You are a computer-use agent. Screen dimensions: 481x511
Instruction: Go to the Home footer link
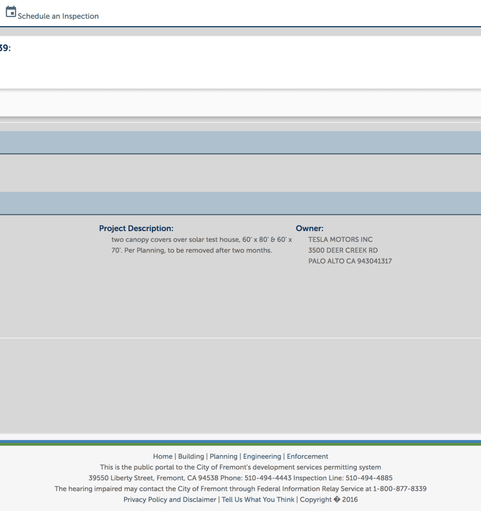[162, 456]
